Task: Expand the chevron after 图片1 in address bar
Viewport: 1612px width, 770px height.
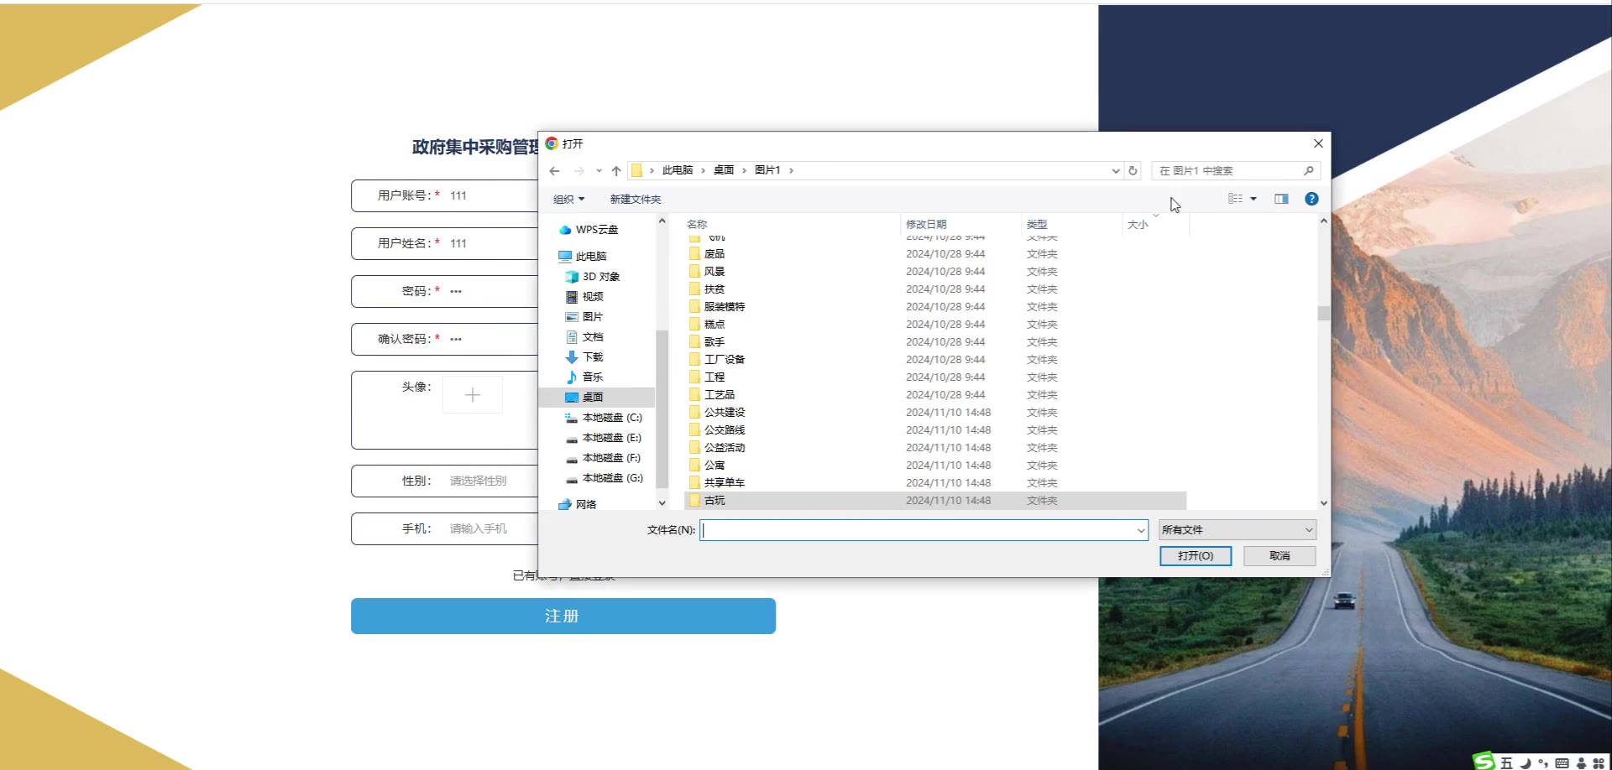Action: pyautogui.click(x=791, y=170)
